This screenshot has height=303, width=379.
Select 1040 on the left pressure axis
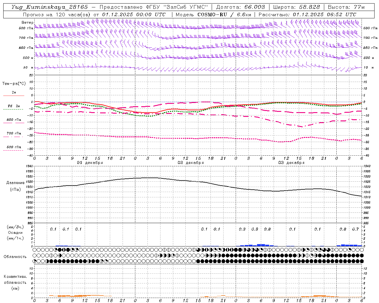click(x=29, y=166)
